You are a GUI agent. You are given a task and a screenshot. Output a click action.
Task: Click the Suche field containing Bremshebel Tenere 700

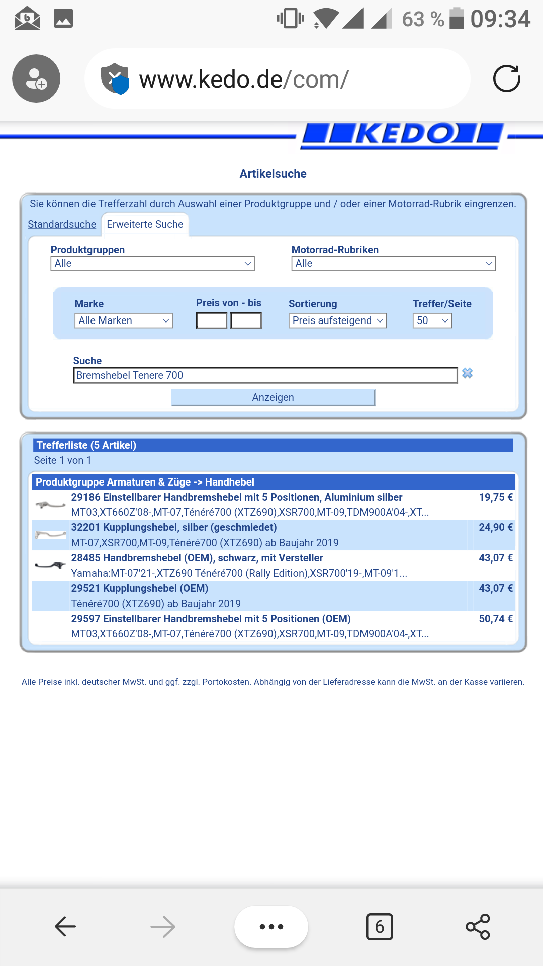pos(265,375)
